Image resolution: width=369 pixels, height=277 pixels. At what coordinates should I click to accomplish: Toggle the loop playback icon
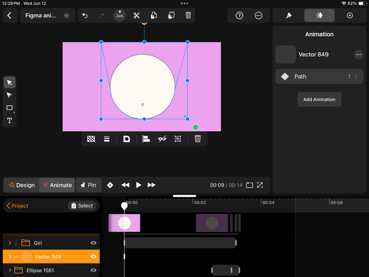[249, 185]
